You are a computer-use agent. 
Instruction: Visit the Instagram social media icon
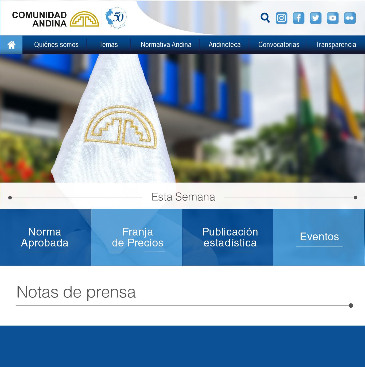tap(282, 18)
